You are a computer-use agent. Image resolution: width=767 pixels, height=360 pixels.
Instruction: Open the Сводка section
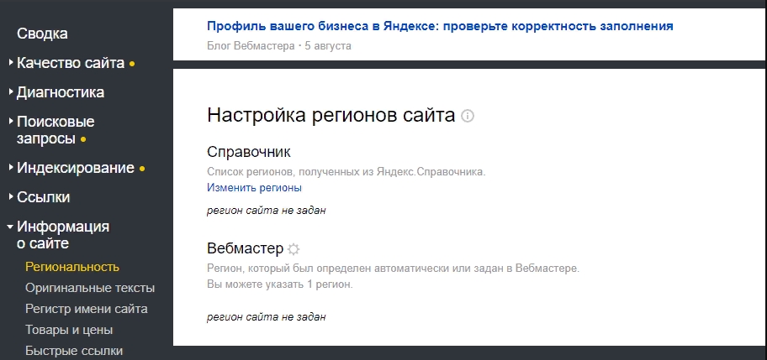[42, 34]
